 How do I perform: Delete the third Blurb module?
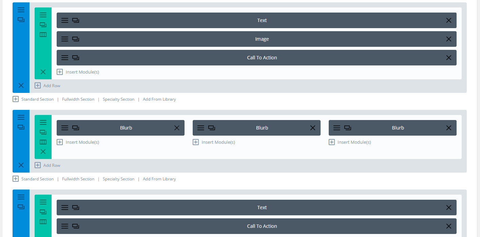coord(448,128)
